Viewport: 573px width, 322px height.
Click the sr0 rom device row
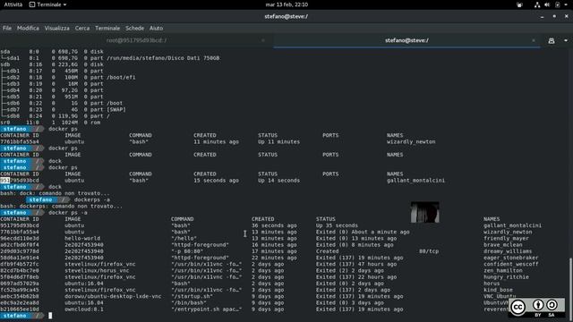click(50, 123)
